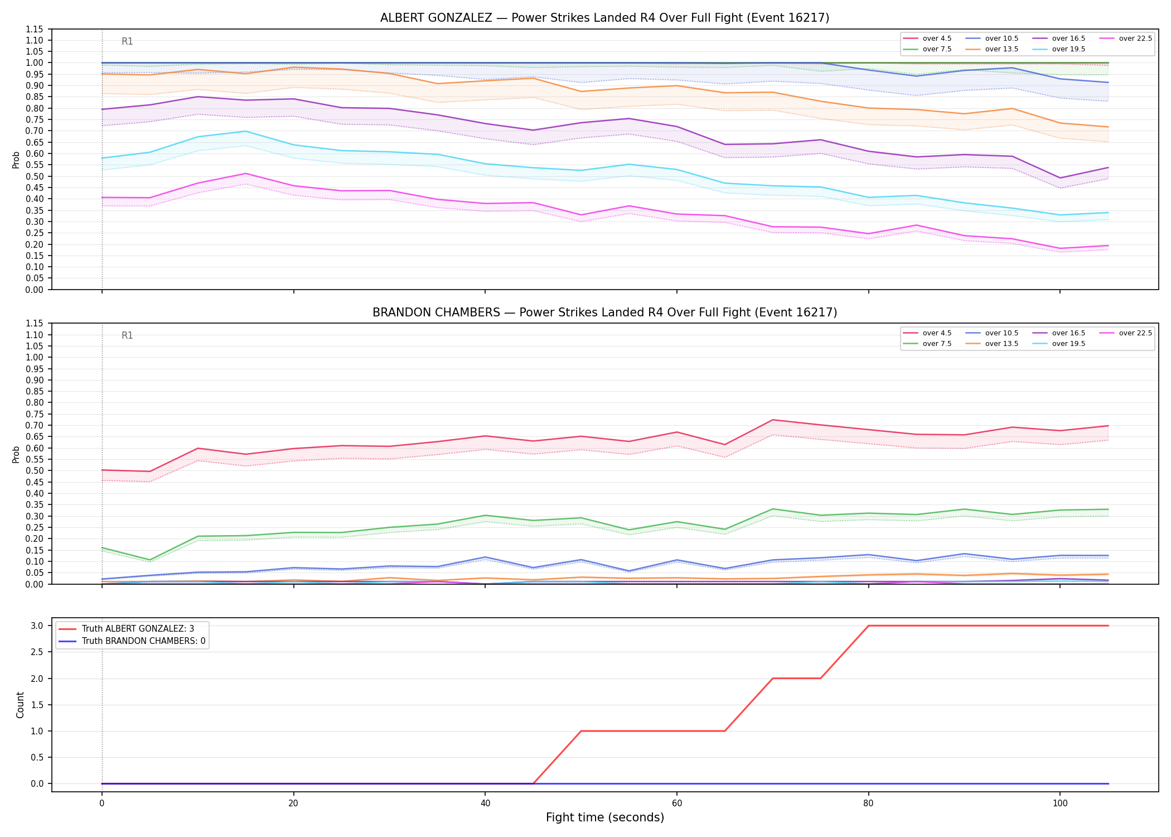Select 'over 13.5' legend entry in Gonzalez chart

pos(991,49)
